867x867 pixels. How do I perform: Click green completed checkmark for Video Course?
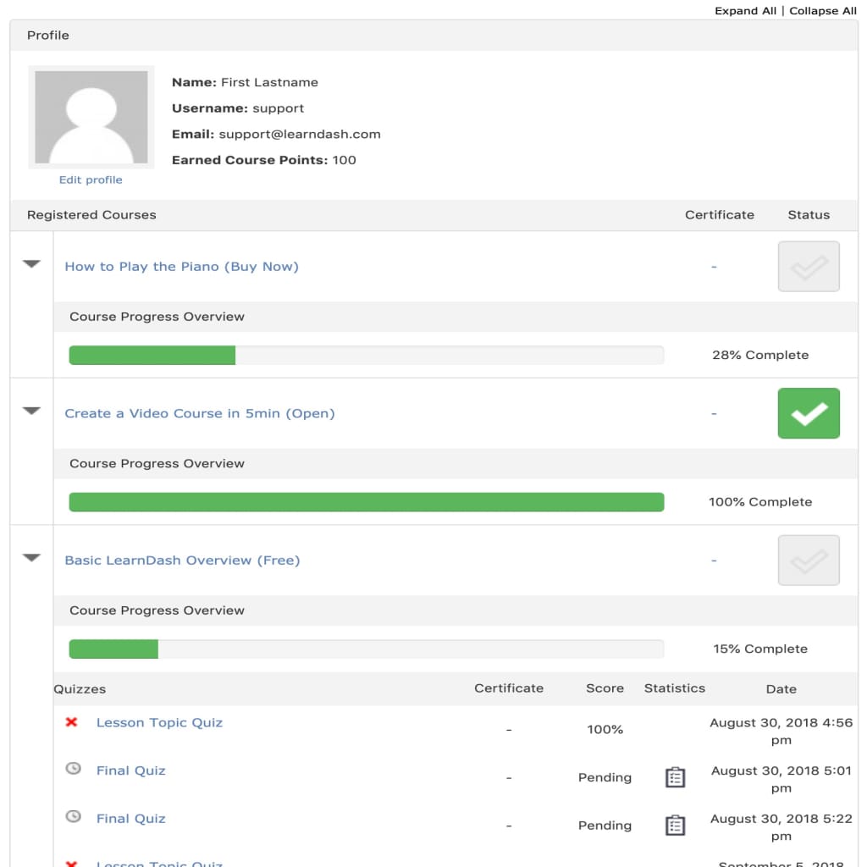[x=809, y=413]
